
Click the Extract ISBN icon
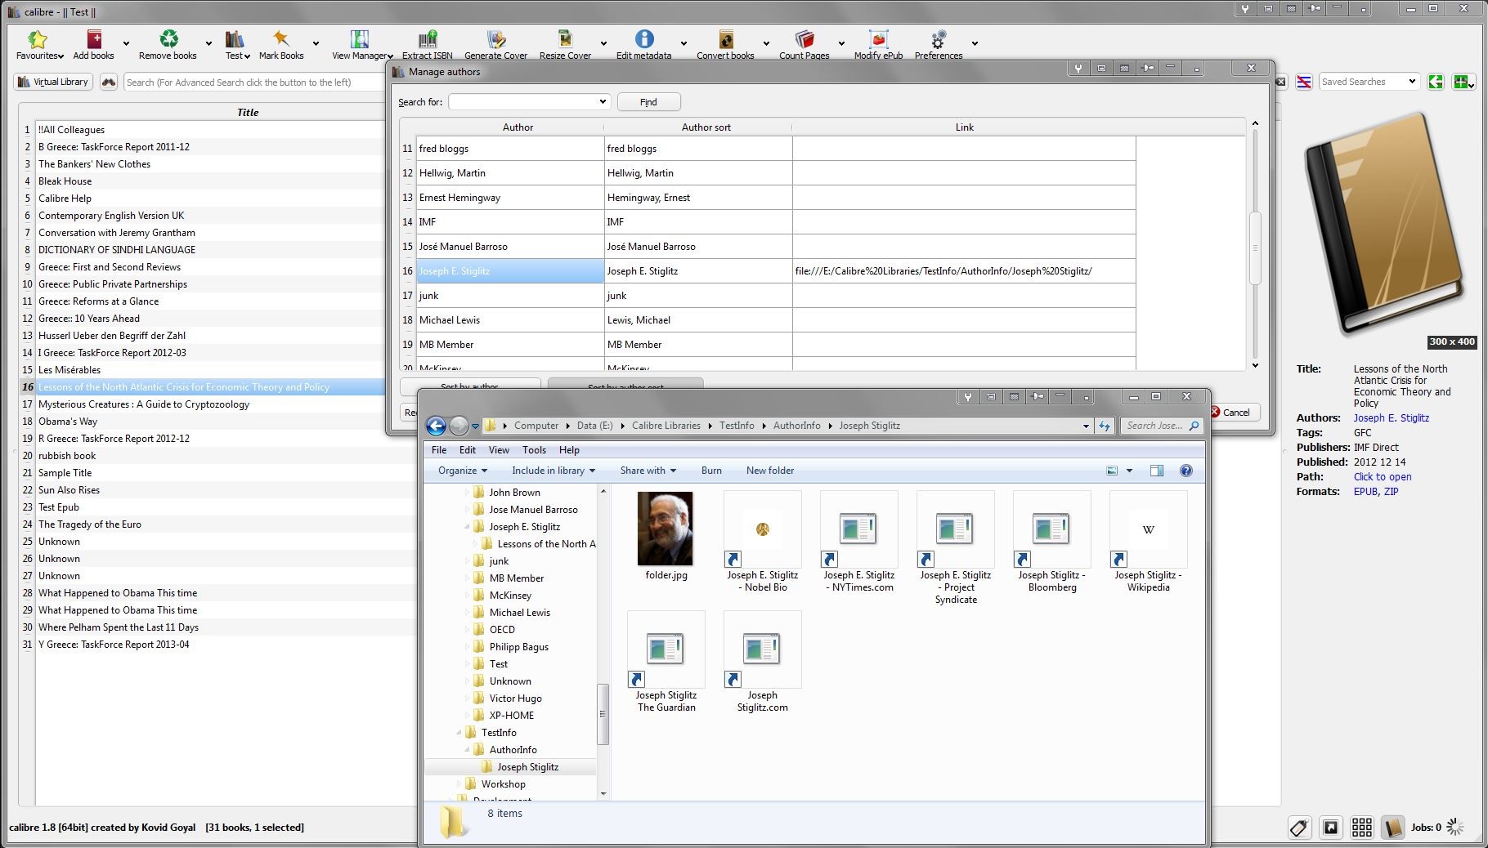coord(428,40)
